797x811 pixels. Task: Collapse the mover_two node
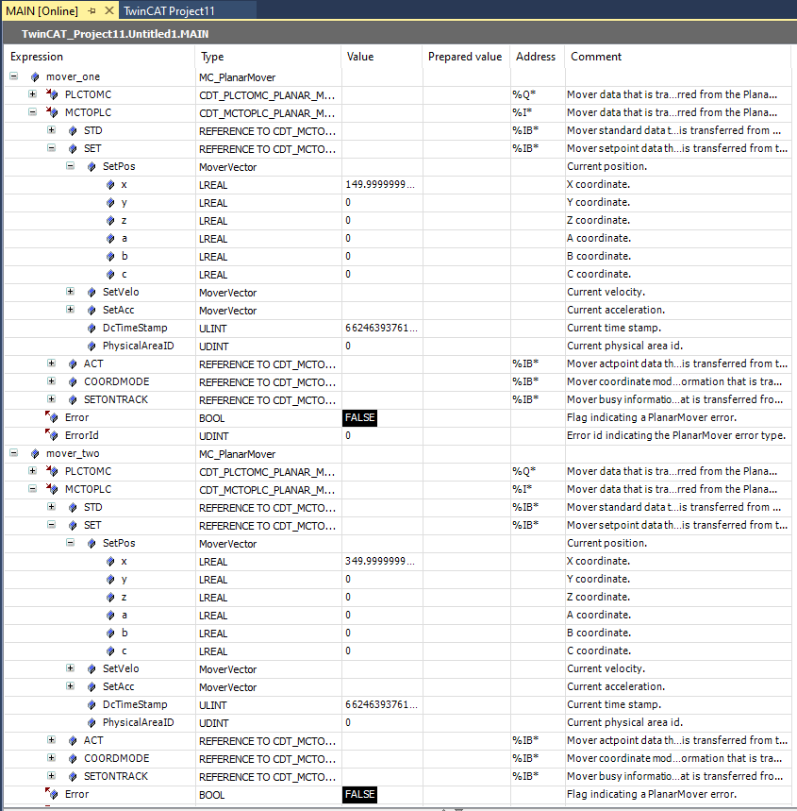[14, 453]
